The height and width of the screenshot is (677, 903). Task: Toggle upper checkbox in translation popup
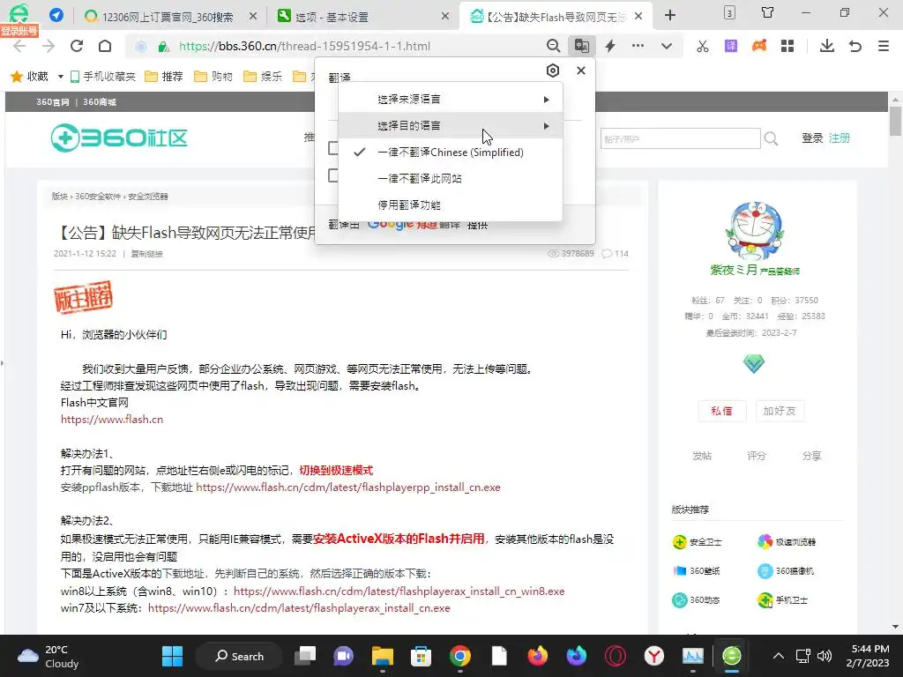tap(332, 148)
